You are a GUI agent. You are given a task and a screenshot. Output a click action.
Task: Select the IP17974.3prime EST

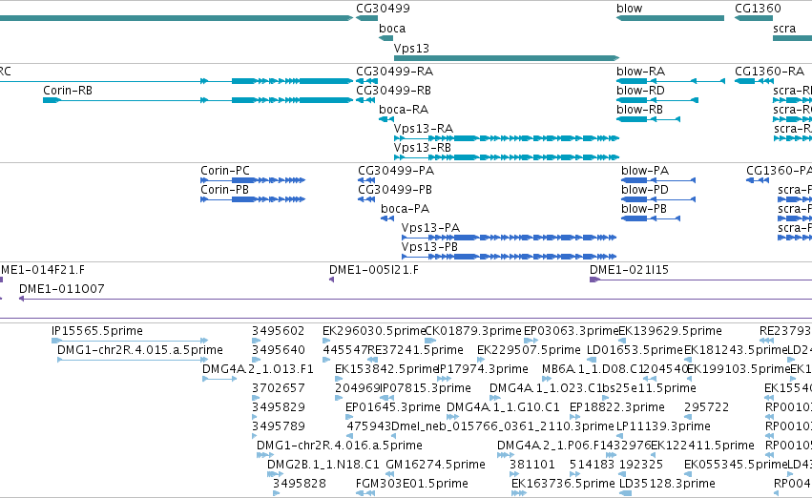[445, 379]
